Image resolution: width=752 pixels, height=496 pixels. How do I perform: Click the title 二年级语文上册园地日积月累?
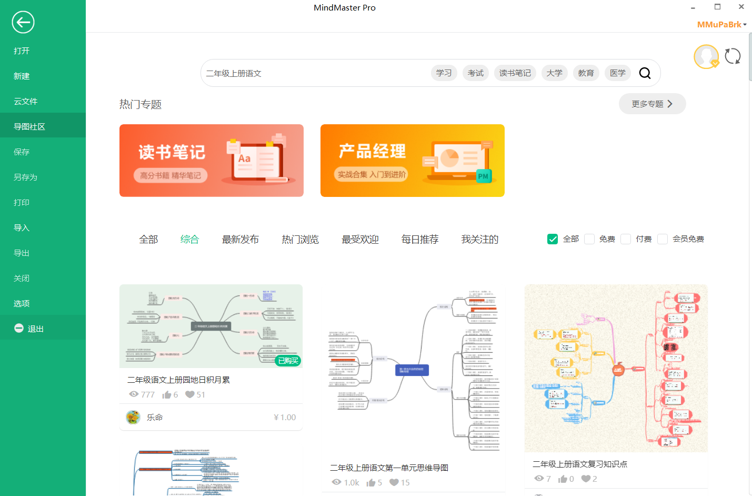pos(178,380)
